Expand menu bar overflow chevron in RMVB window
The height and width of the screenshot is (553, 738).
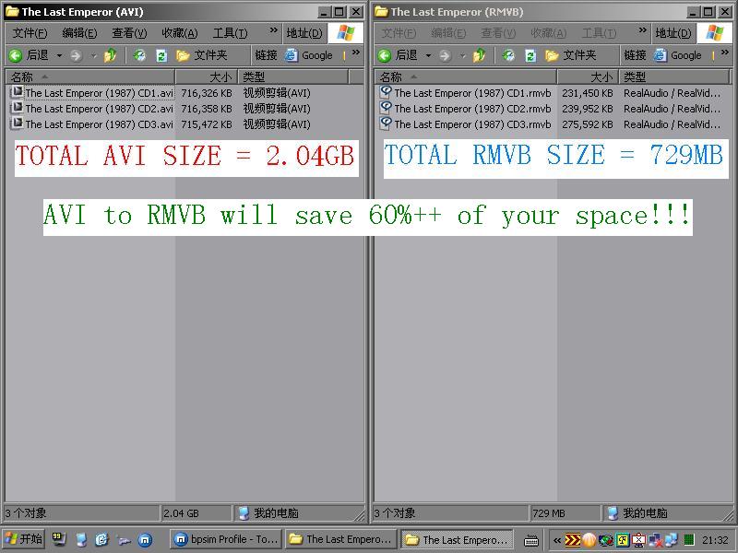642,30
